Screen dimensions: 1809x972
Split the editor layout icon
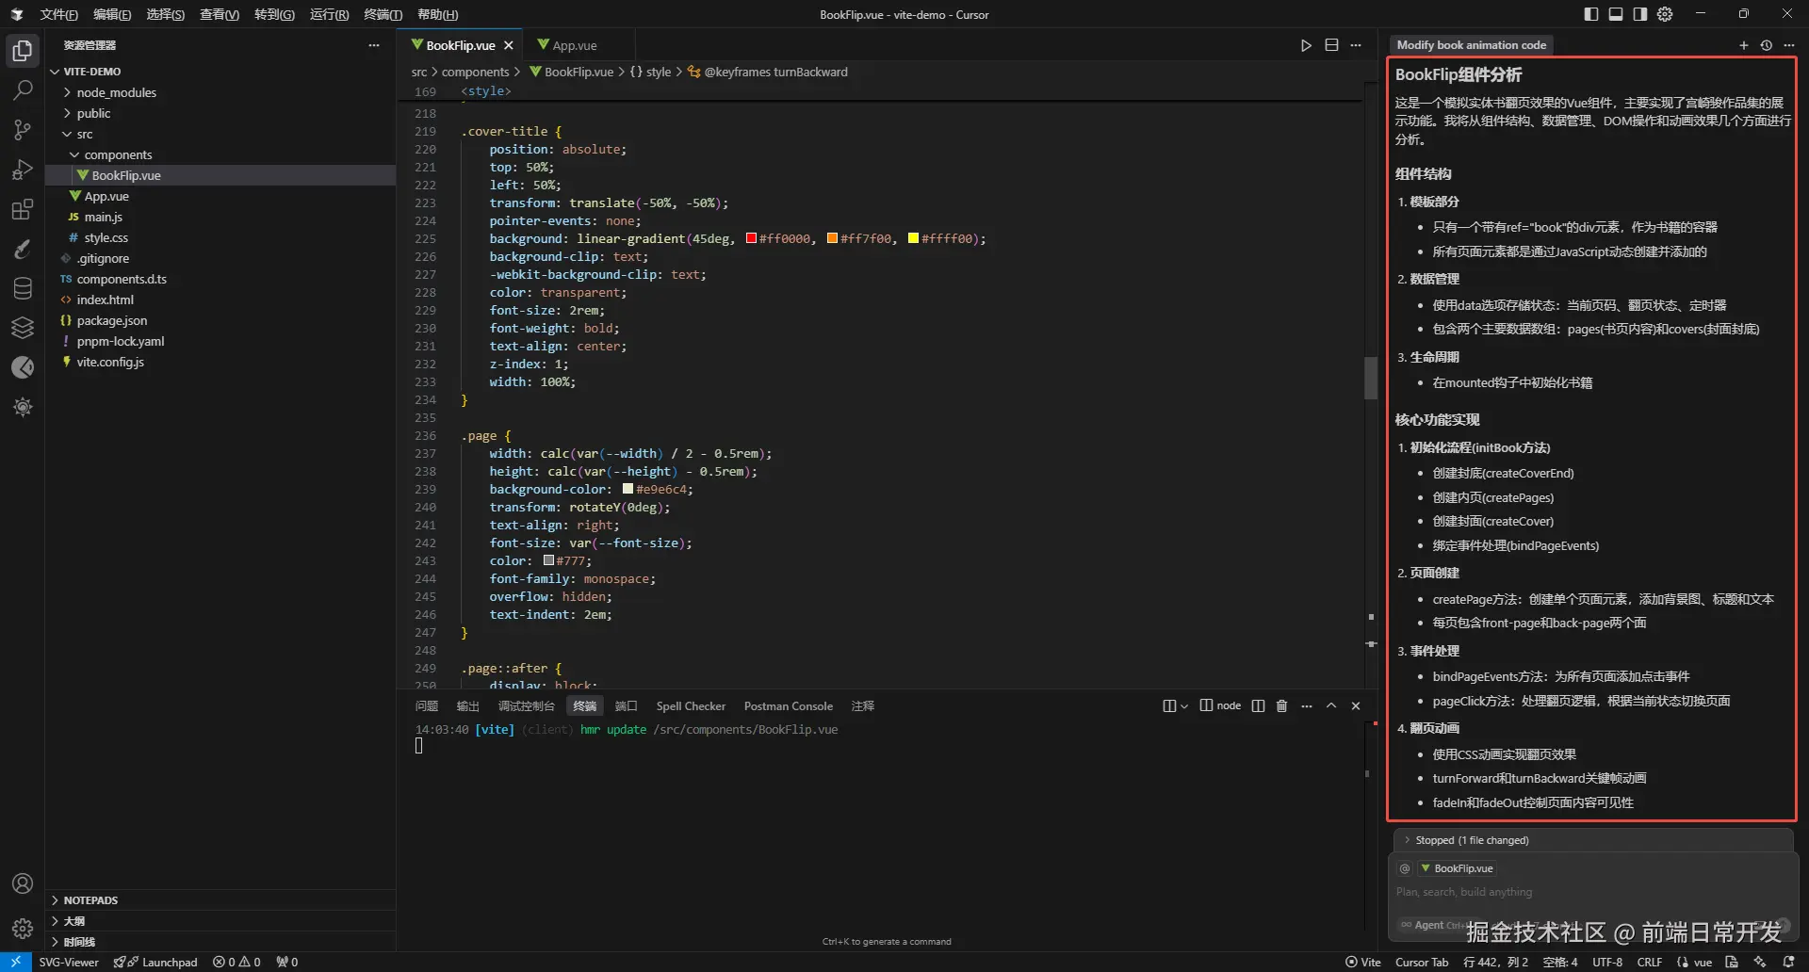point(1331,45)
